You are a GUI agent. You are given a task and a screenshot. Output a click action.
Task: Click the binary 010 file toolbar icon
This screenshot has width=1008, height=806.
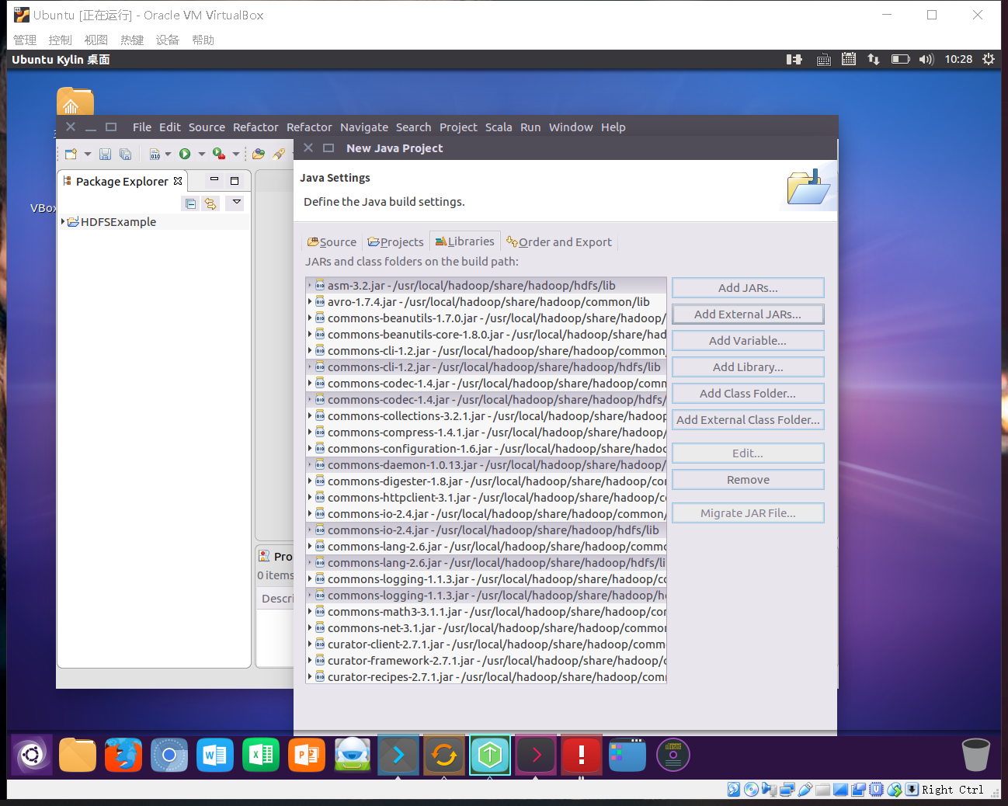pos(155,154)
